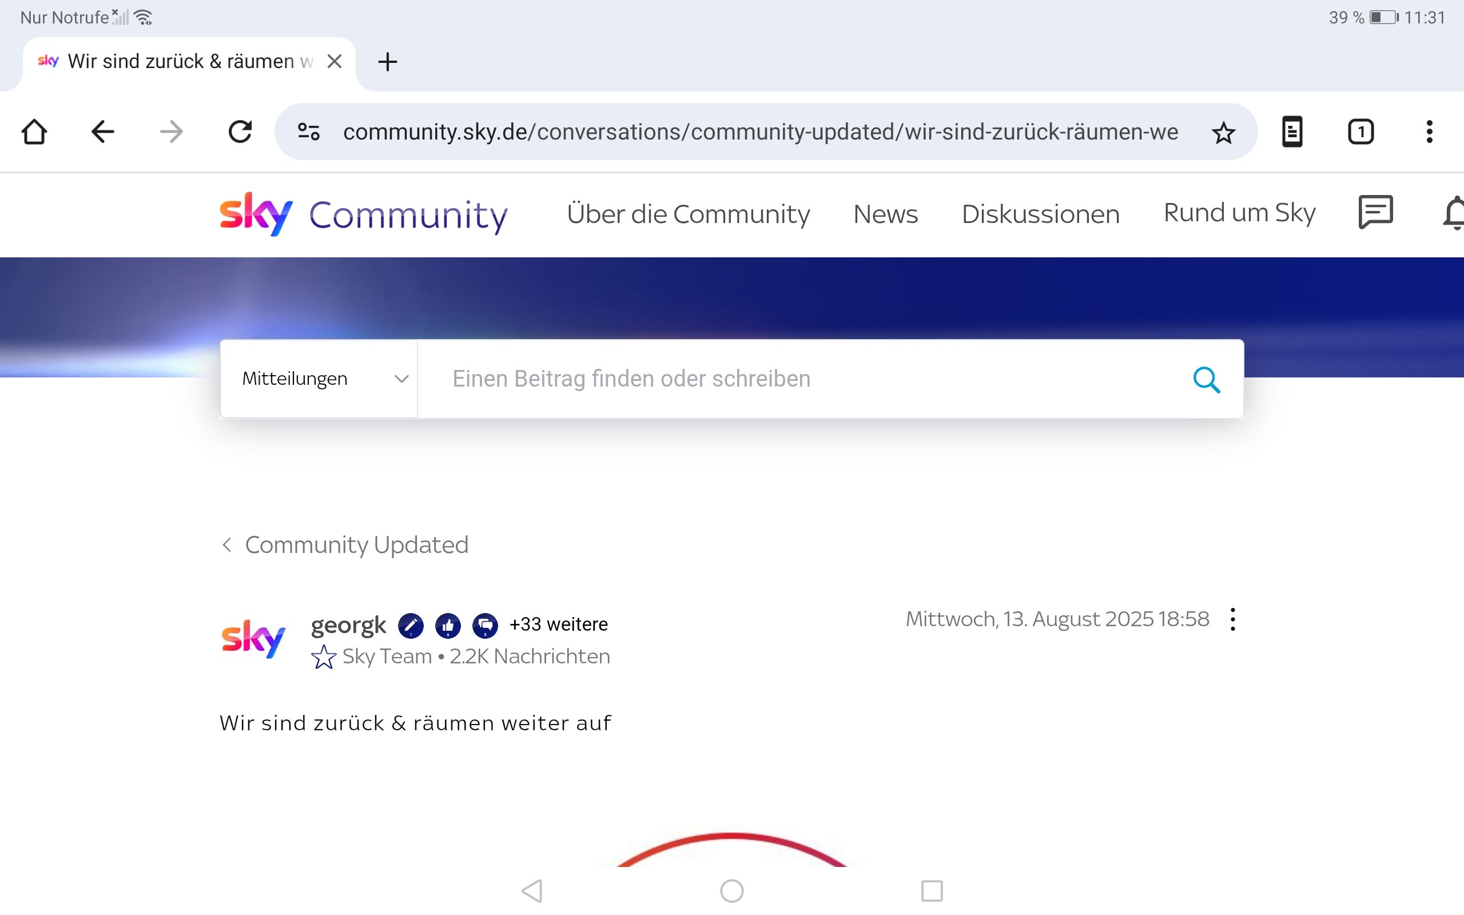
Task: Show the +33 weitere badges
Action: click(x=558, y=624)
